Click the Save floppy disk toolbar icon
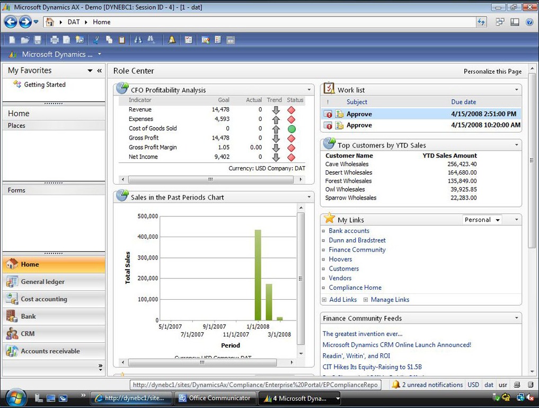 (38, 40)
